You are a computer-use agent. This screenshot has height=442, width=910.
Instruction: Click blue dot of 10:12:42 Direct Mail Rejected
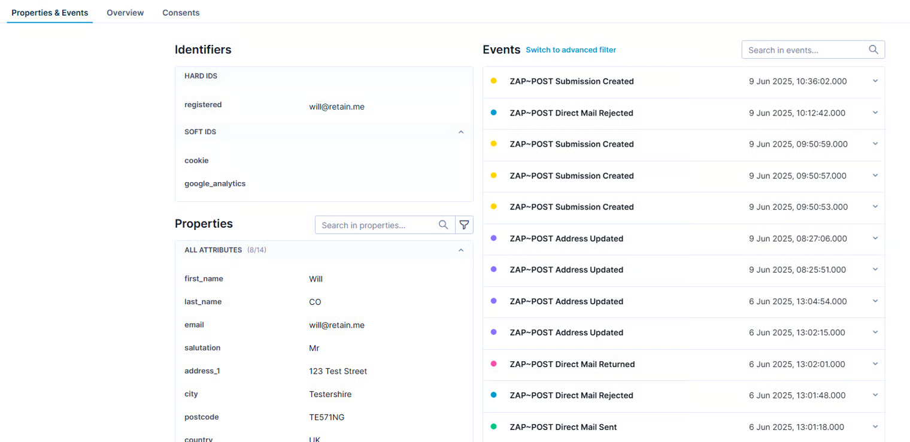click(x=493, y=113)
